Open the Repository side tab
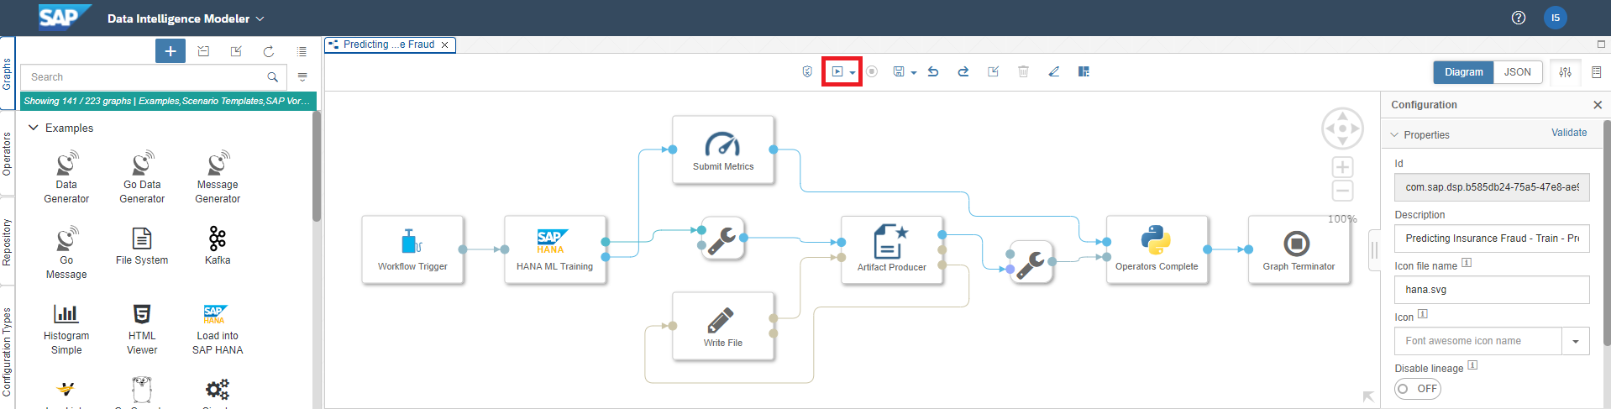This screenshot has height=409, width=1611. click(8, 243)
